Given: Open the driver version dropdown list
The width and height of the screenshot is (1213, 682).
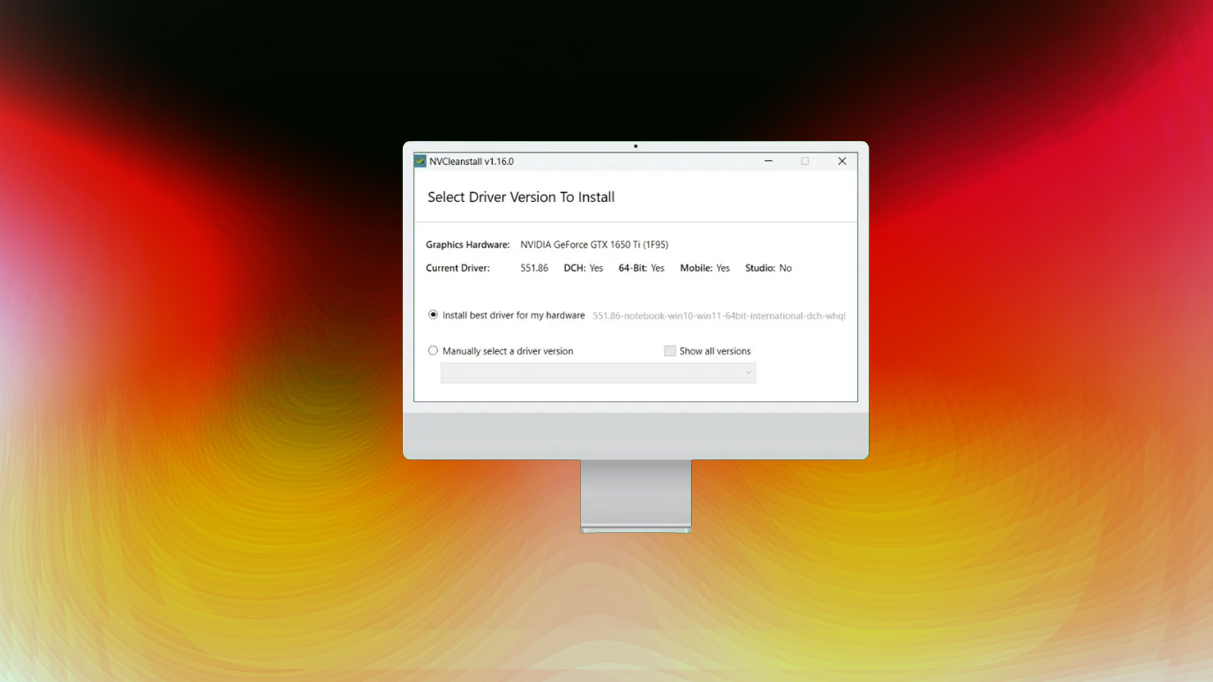Looking at the screenshot, I should [x=598, y=373].
